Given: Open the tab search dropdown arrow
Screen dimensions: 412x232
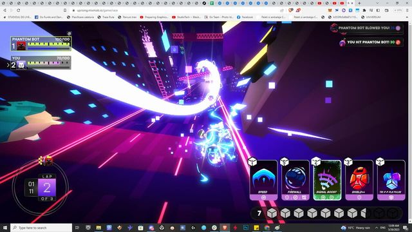Looking at the screenshot, I should tap(377, 3).
